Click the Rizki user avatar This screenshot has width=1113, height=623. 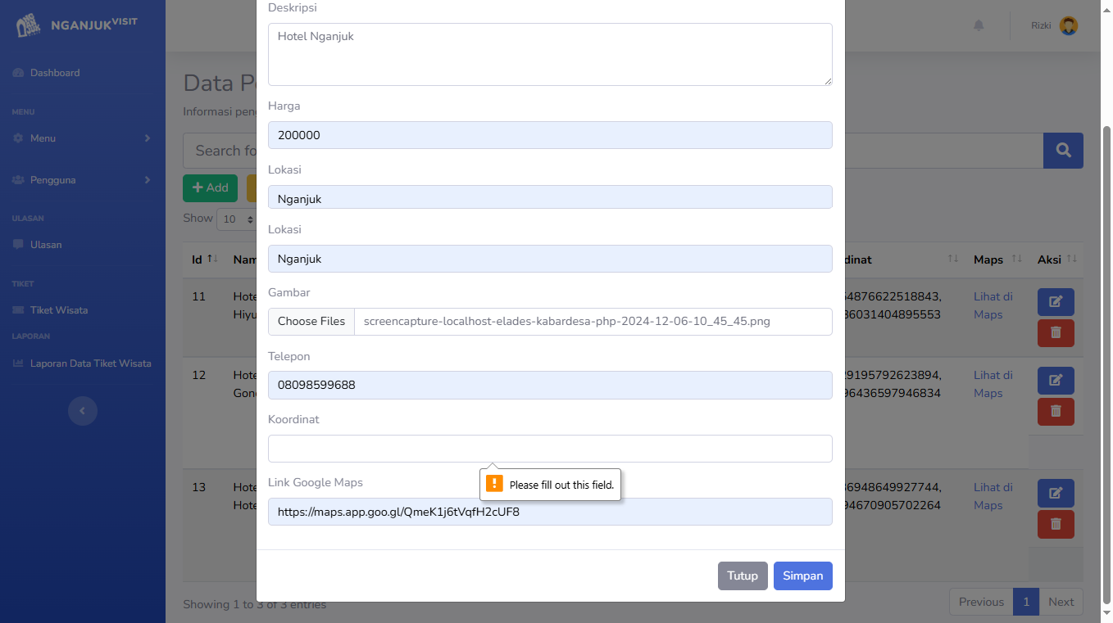point(1069,25)
